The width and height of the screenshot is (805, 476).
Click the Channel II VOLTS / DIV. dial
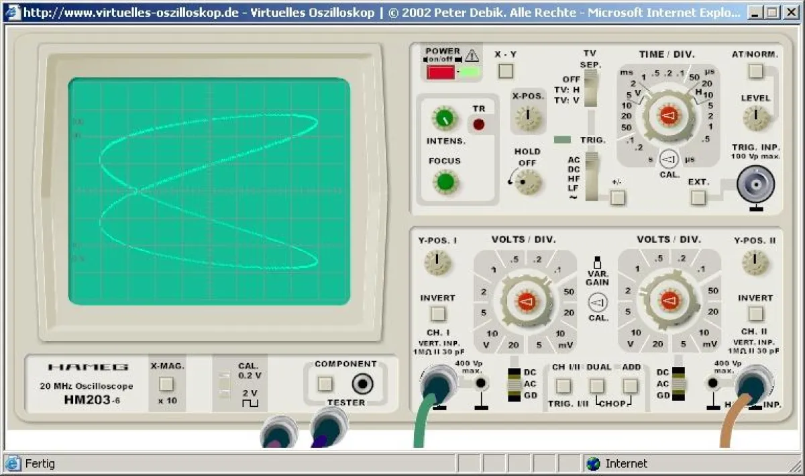coord(668,301)
